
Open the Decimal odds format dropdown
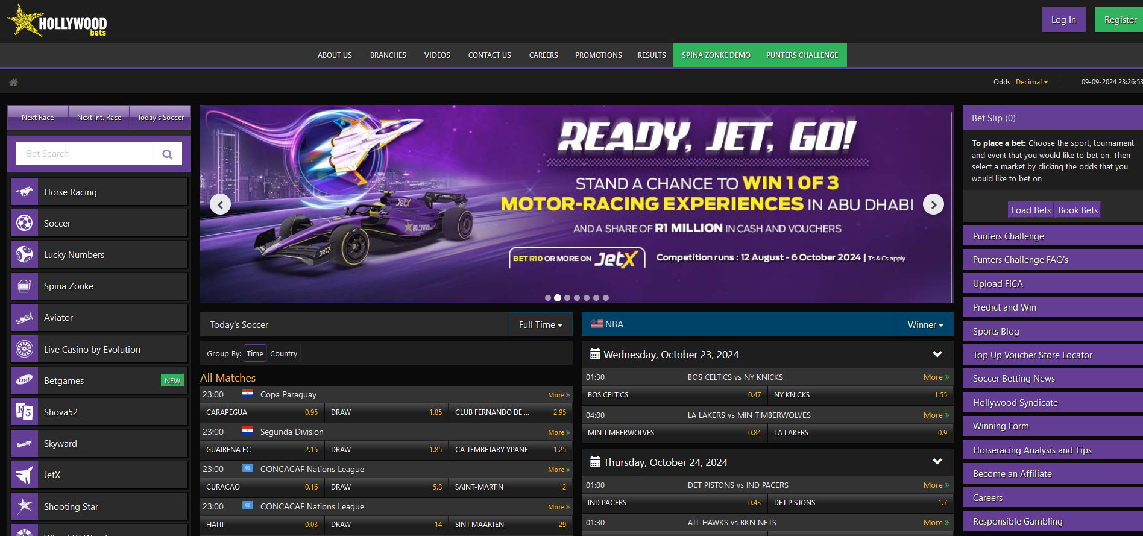coord(1031,82)
